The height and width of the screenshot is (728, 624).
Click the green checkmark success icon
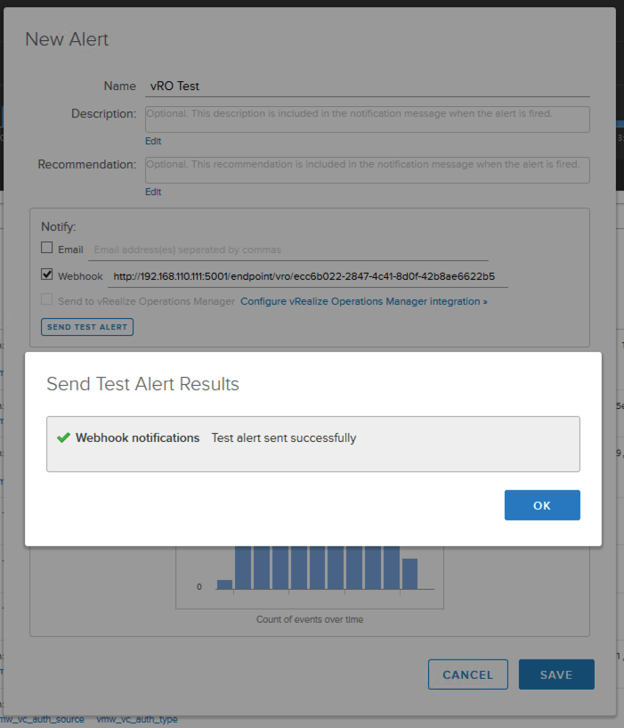(63, 438)
